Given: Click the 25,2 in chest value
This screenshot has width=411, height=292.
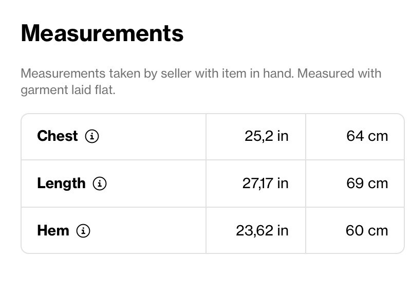Looking at the screenshot, I should 266,136.
